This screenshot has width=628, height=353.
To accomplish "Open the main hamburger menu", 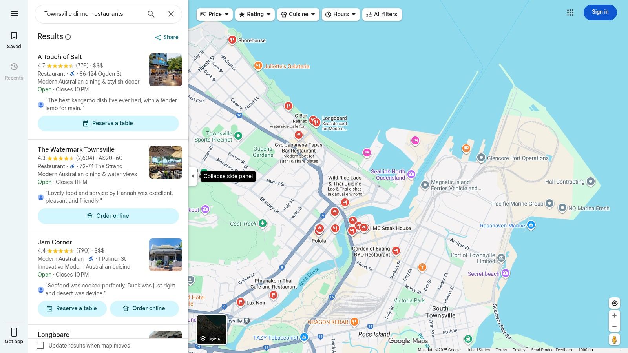I will (x=14, y=13).
